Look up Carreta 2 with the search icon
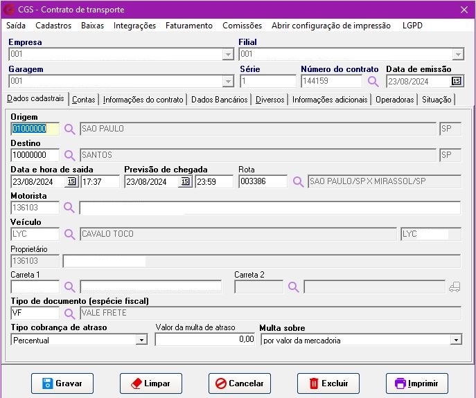 tap(294, 287)
